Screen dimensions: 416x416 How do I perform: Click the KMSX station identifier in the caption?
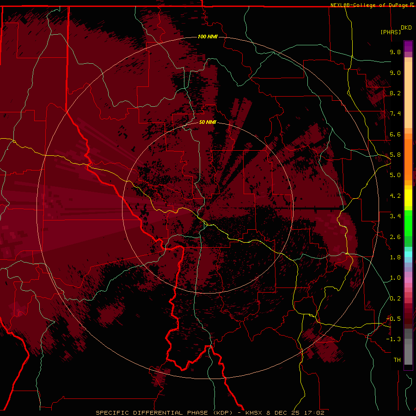tap(254, 413)
